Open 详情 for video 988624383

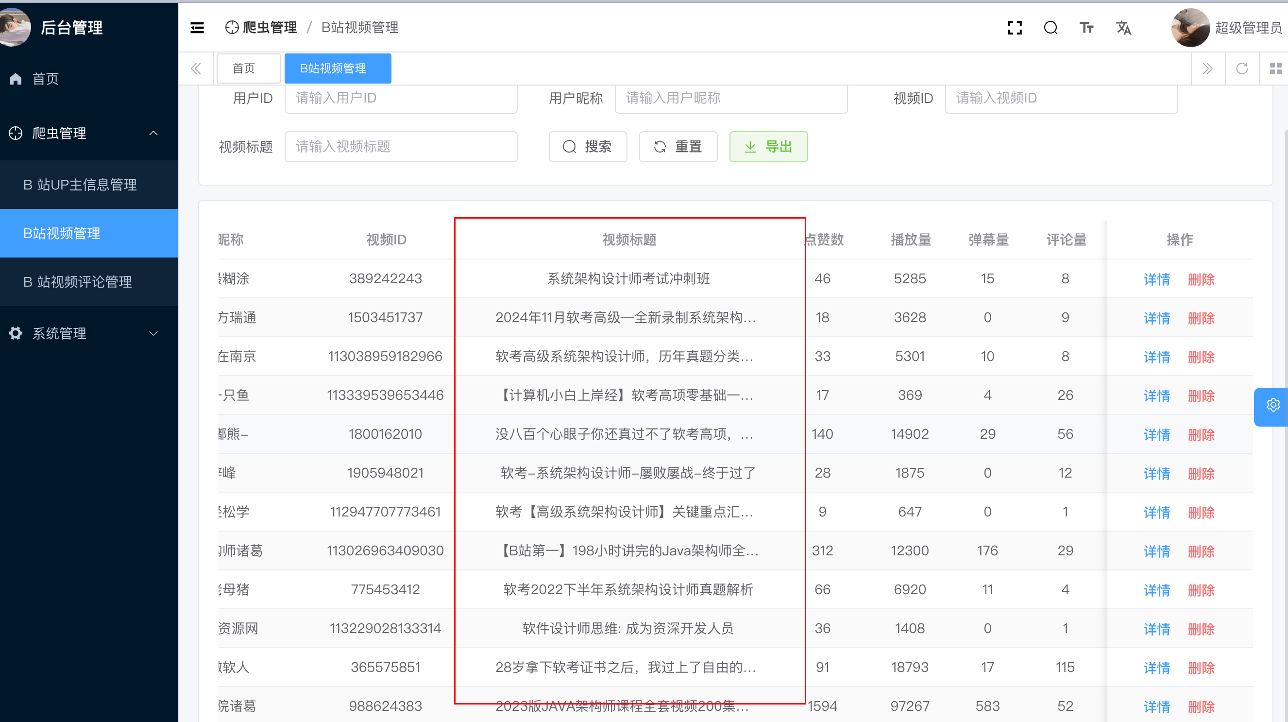[1156, 706]
